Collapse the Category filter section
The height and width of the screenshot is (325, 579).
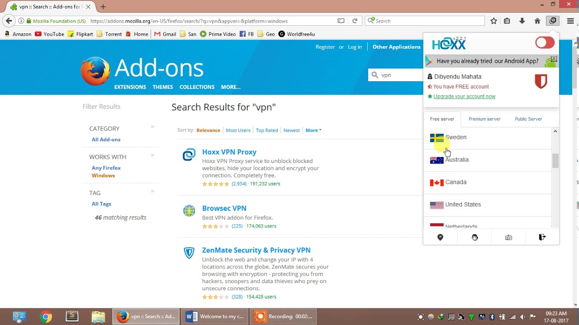pos(152,127)
